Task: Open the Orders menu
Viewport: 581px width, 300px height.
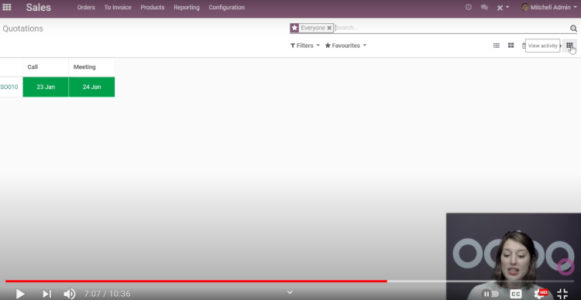Action: (x=86, y=8)
